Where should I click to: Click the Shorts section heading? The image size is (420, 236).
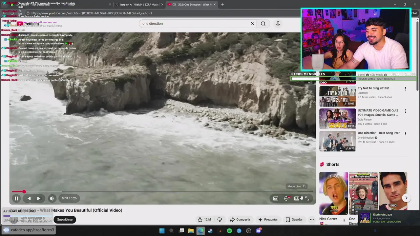pyautogui.click(x=333, y=165)
